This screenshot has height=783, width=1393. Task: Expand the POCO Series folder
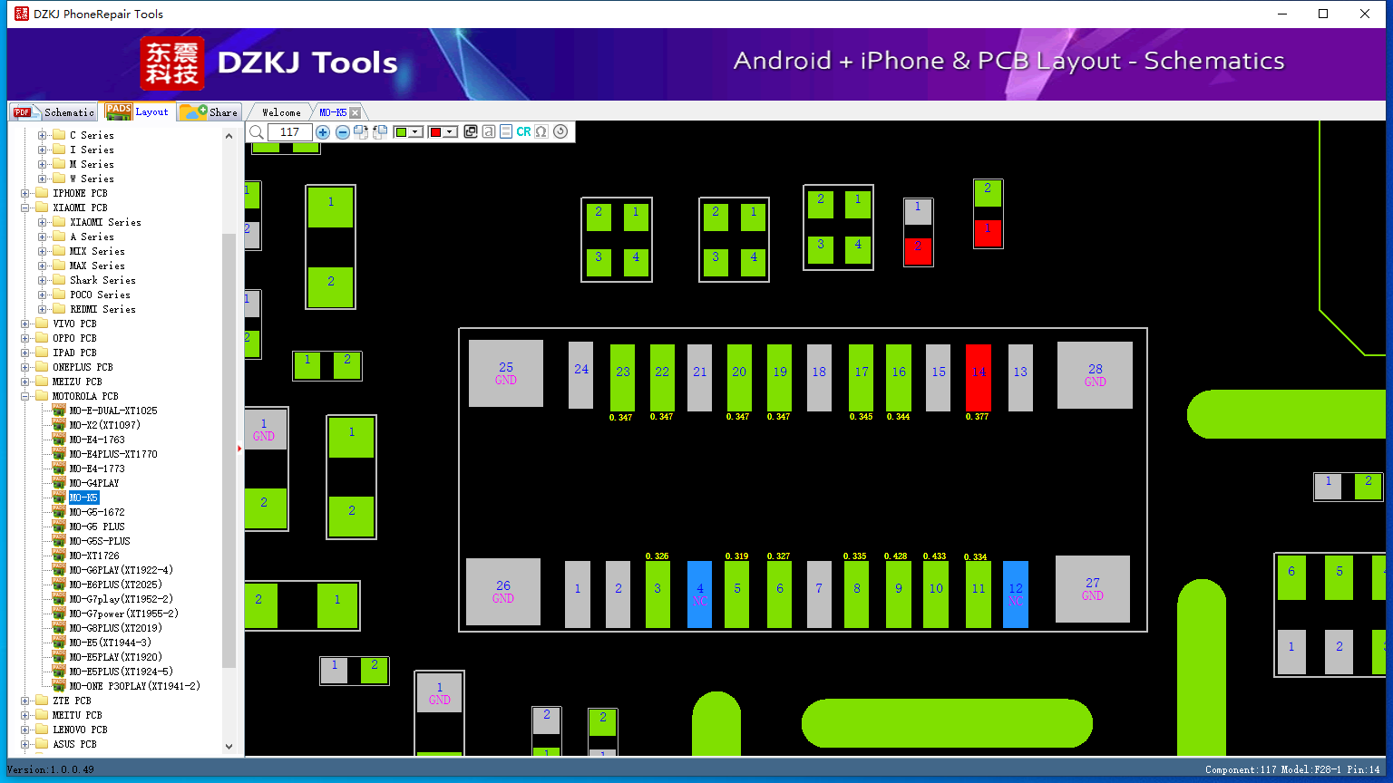coord(42,295)
